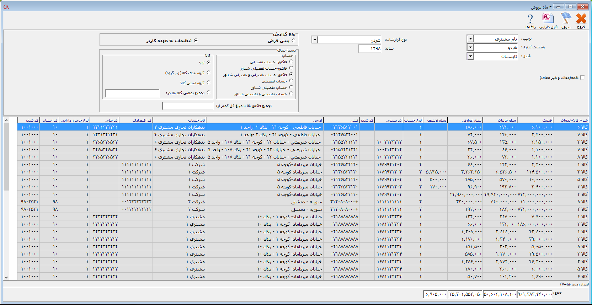592x305 pixels.
Task: Click the نام حساب column header
Action: 180,120
